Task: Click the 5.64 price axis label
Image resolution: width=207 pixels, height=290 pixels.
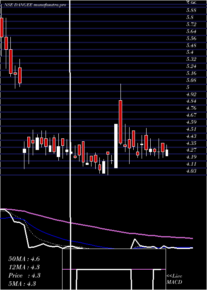Action: (x=191, y=31)
